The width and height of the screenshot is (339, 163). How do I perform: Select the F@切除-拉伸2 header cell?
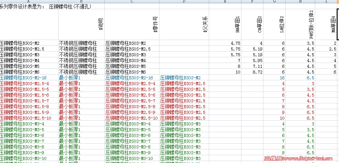coord(300,24)
